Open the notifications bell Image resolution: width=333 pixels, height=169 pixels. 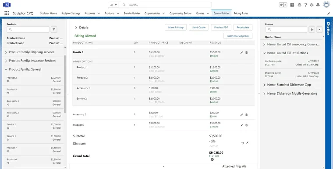(x=318, y=5)
